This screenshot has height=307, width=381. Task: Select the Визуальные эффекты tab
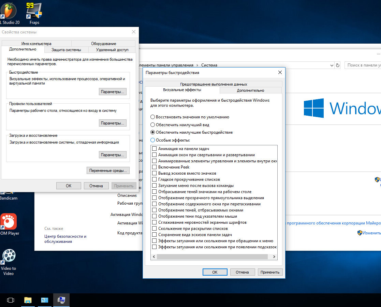[182, 90]
